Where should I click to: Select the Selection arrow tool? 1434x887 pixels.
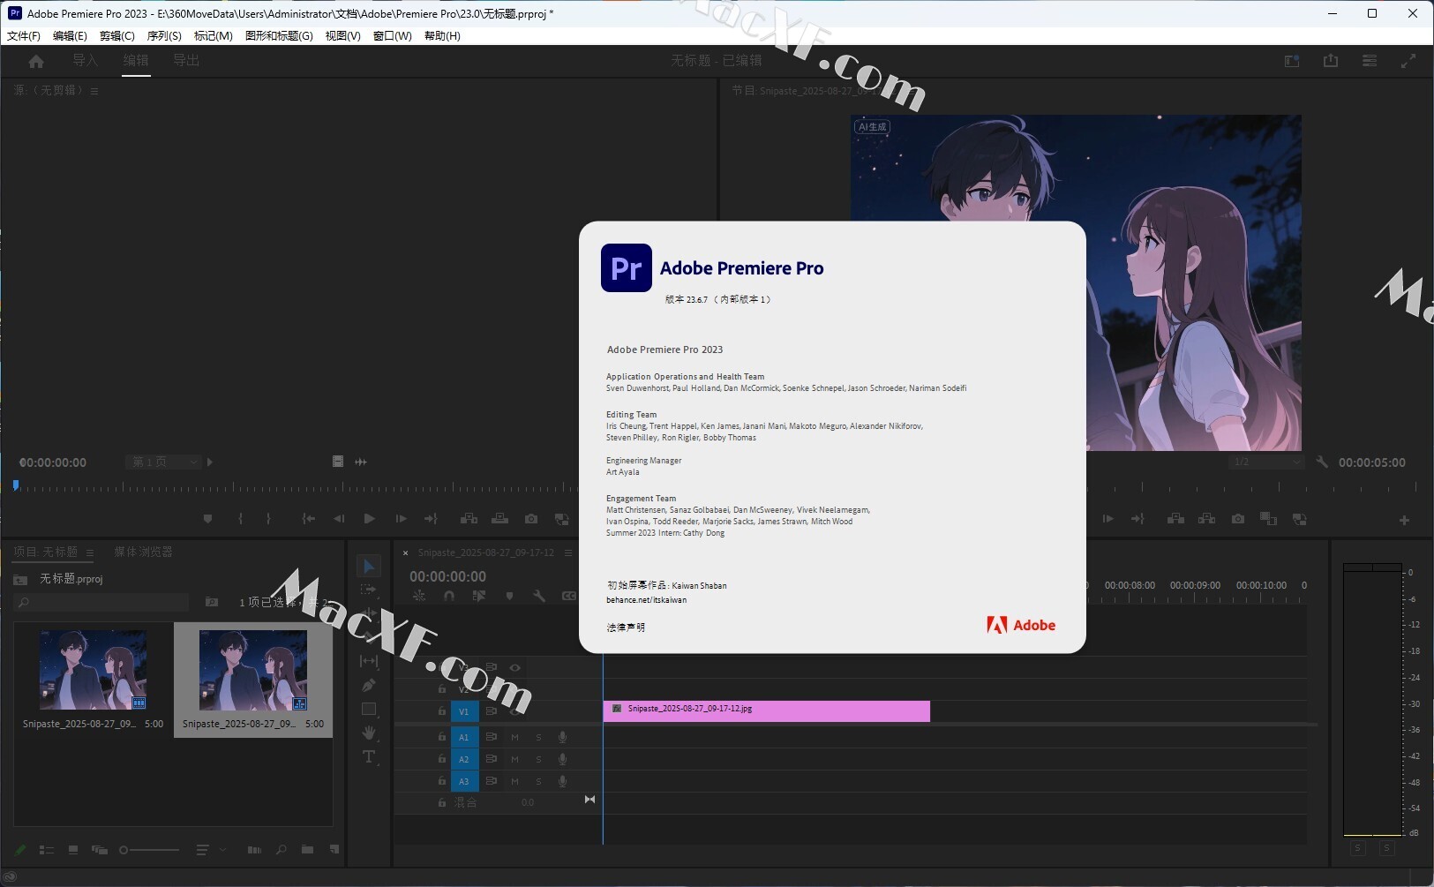point(369,566)
